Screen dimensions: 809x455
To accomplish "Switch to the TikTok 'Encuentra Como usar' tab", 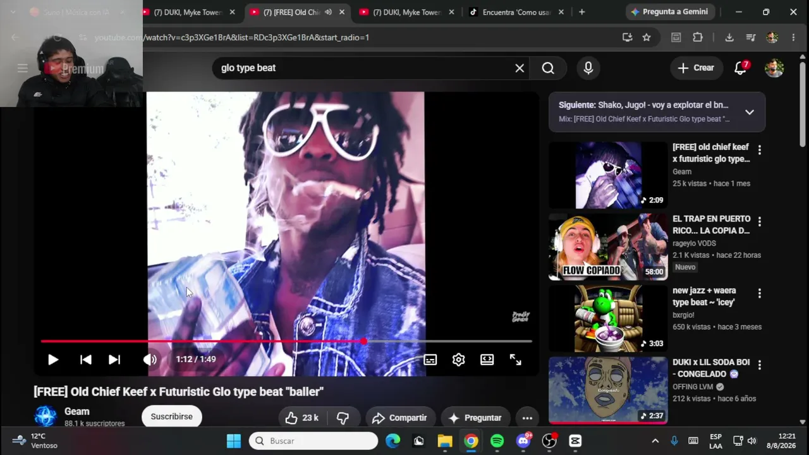I will (x=517, y=12).
